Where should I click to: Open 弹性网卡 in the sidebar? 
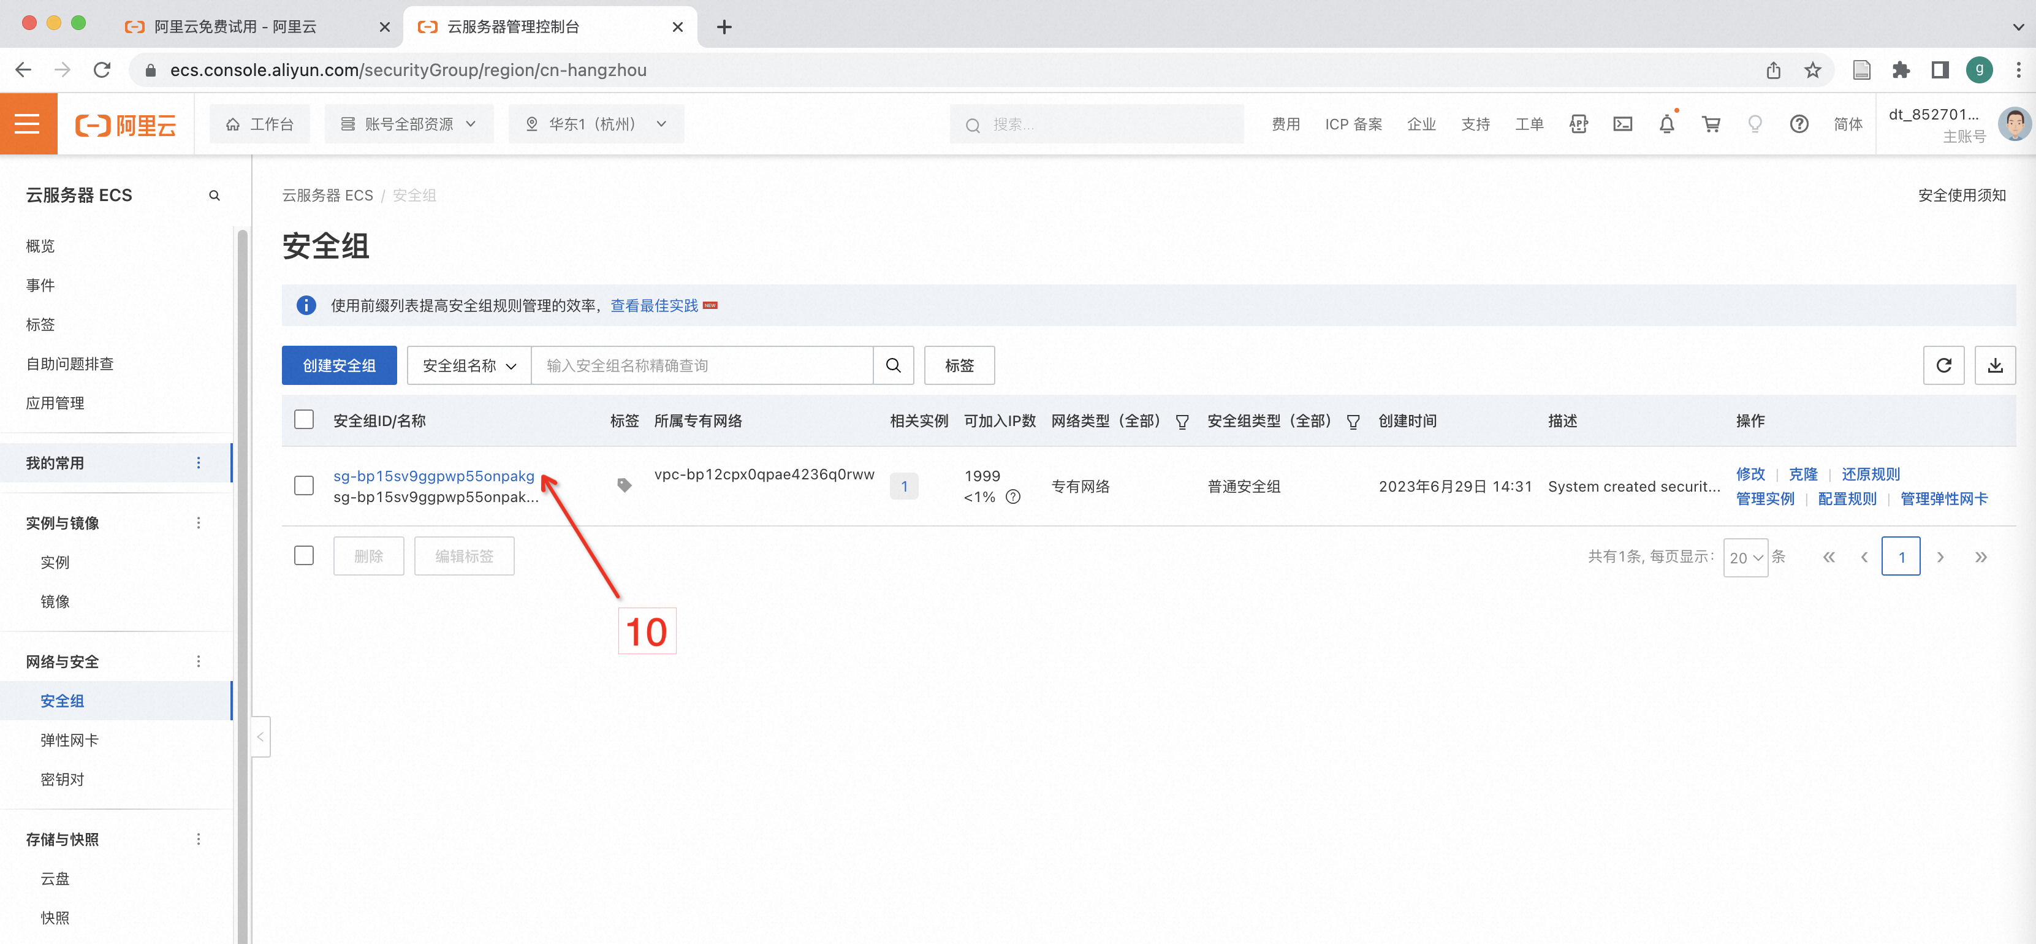click(x=69, y=740)
